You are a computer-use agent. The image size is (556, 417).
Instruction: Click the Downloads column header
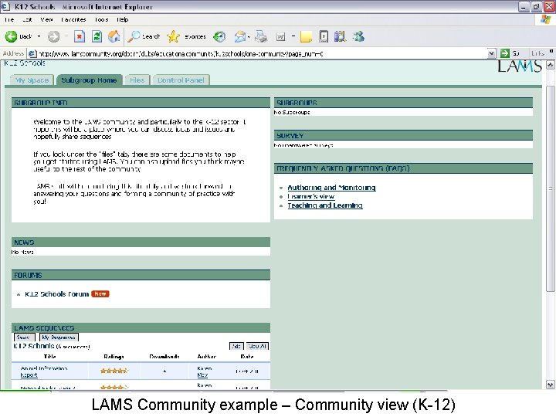pyautogui.click(x=164, y=356)
